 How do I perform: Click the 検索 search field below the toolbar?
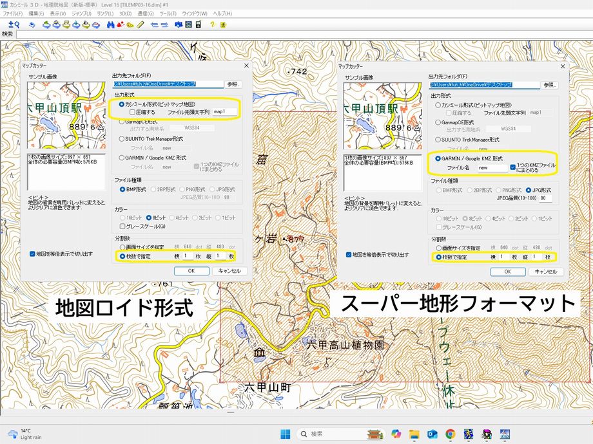[129, 34]
